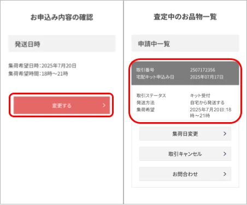Click キット受付 status value

click(200, 95)
